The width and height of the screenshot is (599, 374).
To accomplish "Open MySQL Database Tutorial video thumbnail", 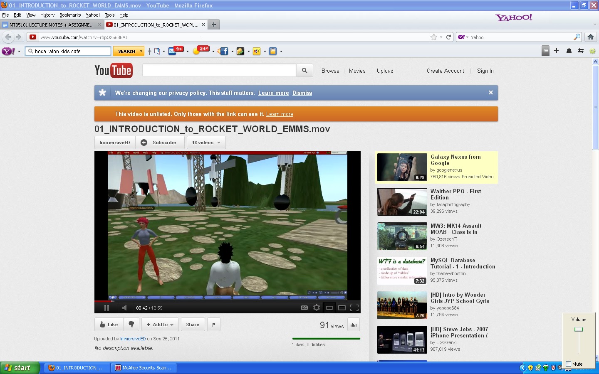I will tap(402, 271).
